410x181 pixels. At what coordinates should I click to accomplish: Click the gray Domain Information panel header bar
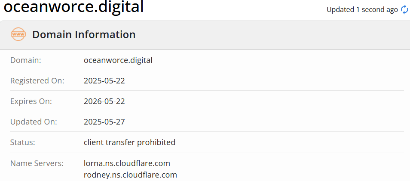point(205,35)
